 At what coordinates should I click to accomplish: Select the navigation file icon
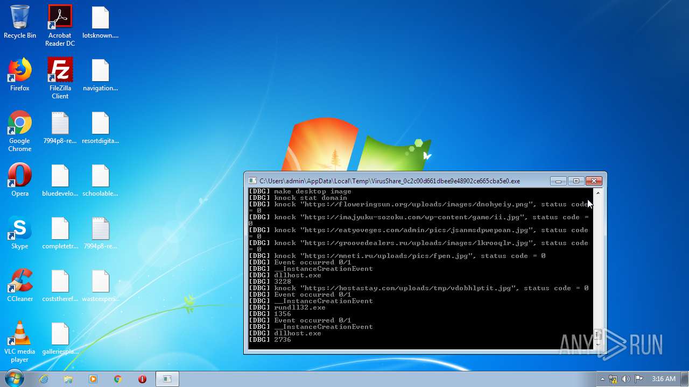pyautogui.click(x=100, y=75)
